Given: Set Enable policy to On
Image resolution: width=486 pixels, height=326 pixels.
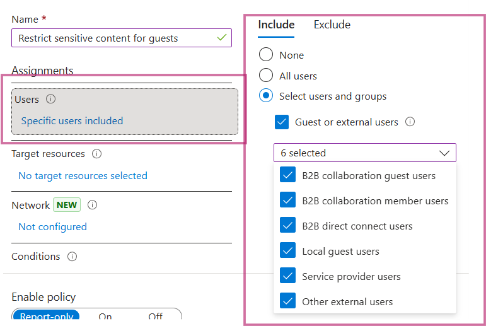Looking at the screenshot, I should 105,317.
